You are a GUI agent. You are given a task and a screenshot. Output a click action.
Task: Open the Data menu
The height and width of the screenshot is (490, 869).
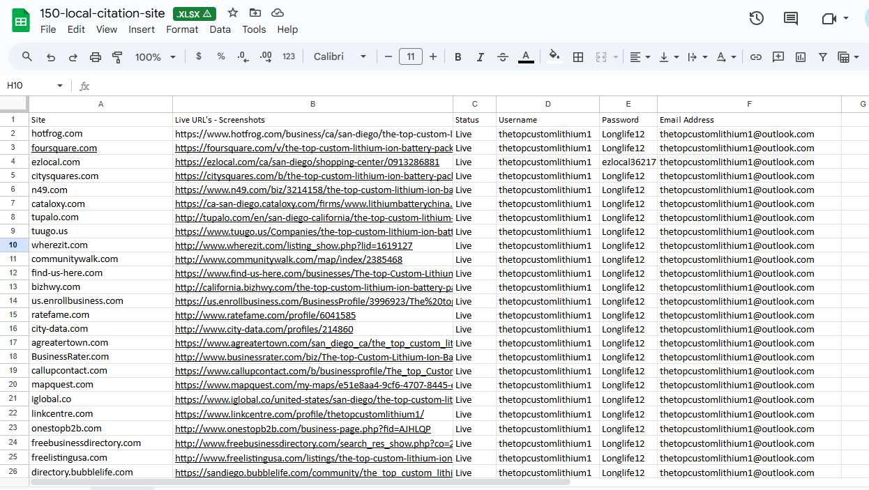pos(220,29)
